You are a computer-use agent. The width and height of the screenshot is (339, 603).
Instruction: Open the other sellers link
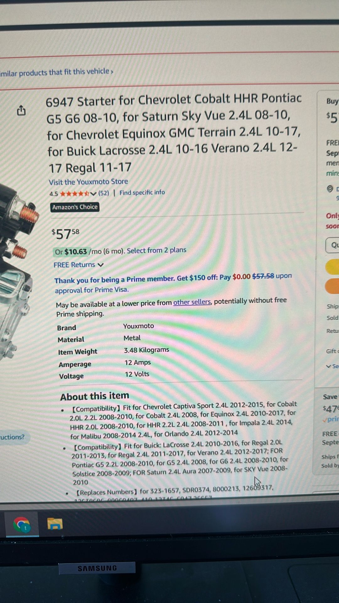(x=192, y=302)
